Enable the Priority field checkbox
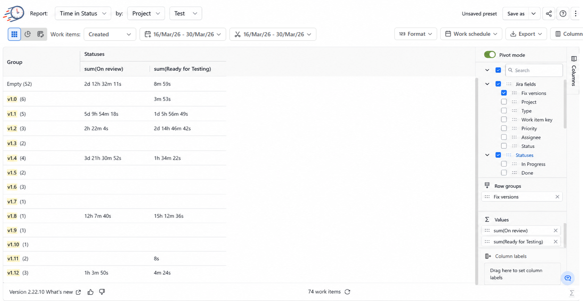 pos(504,128)
